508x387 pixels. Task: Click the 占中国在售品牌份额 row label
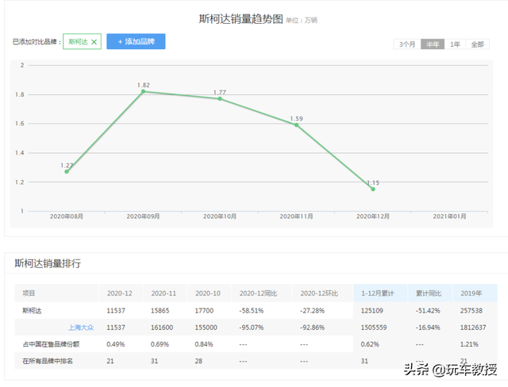pos(51,344)
